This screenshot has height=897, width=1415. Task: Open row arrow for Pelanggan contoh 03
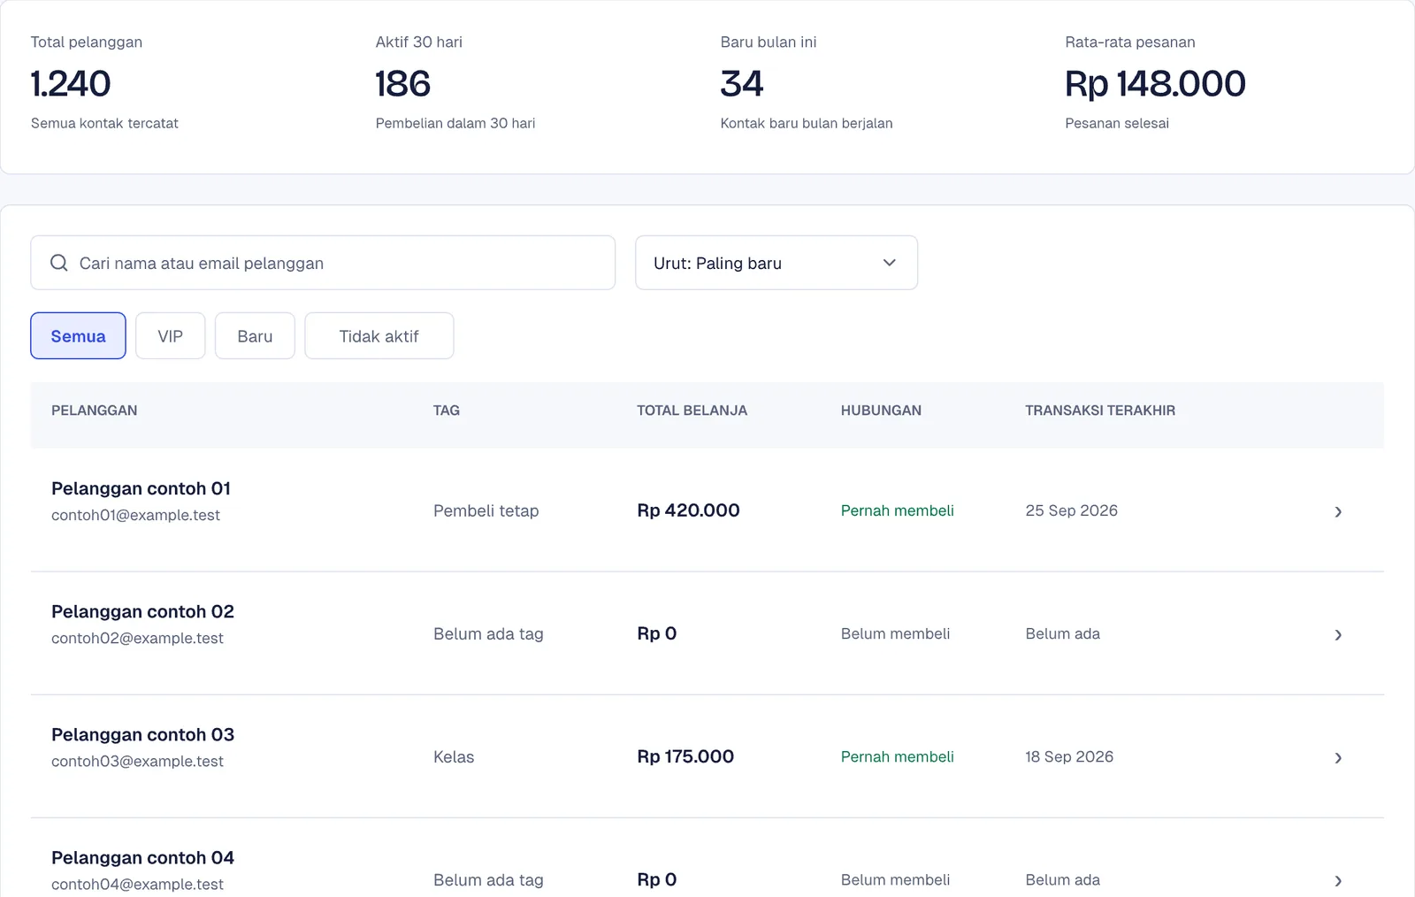[1338, 757]
